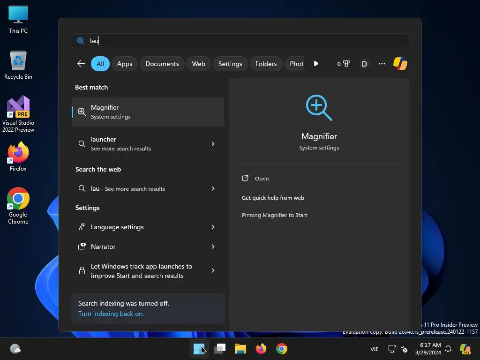
Task: Open Copilot icon in search panel
Action: 400,64
